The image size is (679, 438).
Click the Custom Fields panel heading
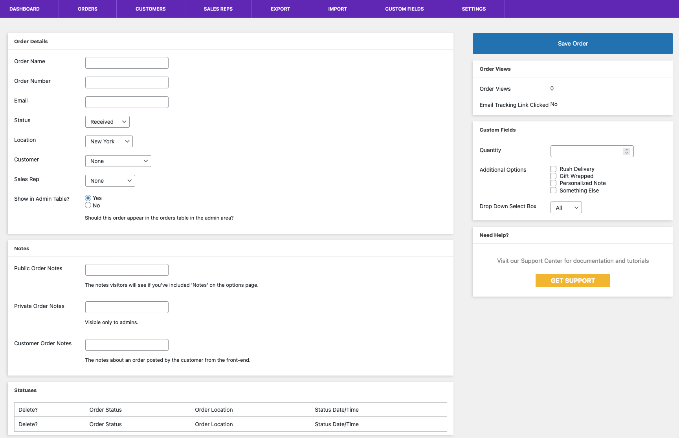pos(497,130)
